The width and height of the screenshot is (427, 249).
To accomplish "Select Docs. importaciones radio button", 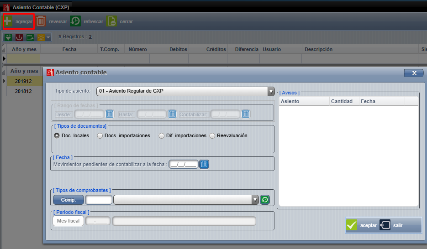I will pyautogui.click(x=100, y=135).
